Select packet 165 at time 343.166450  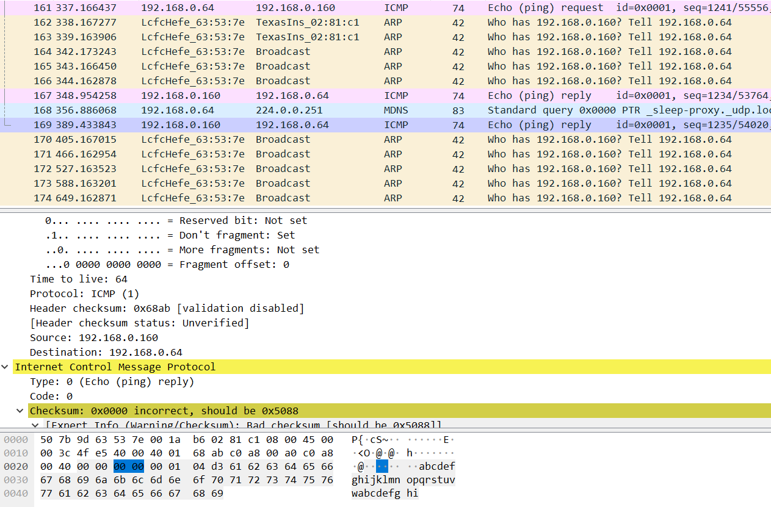click(x=385, y=66)
